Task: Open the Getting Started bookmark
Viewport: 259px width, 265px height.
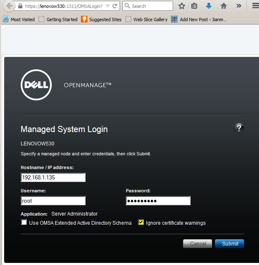Action: [58, 20]
